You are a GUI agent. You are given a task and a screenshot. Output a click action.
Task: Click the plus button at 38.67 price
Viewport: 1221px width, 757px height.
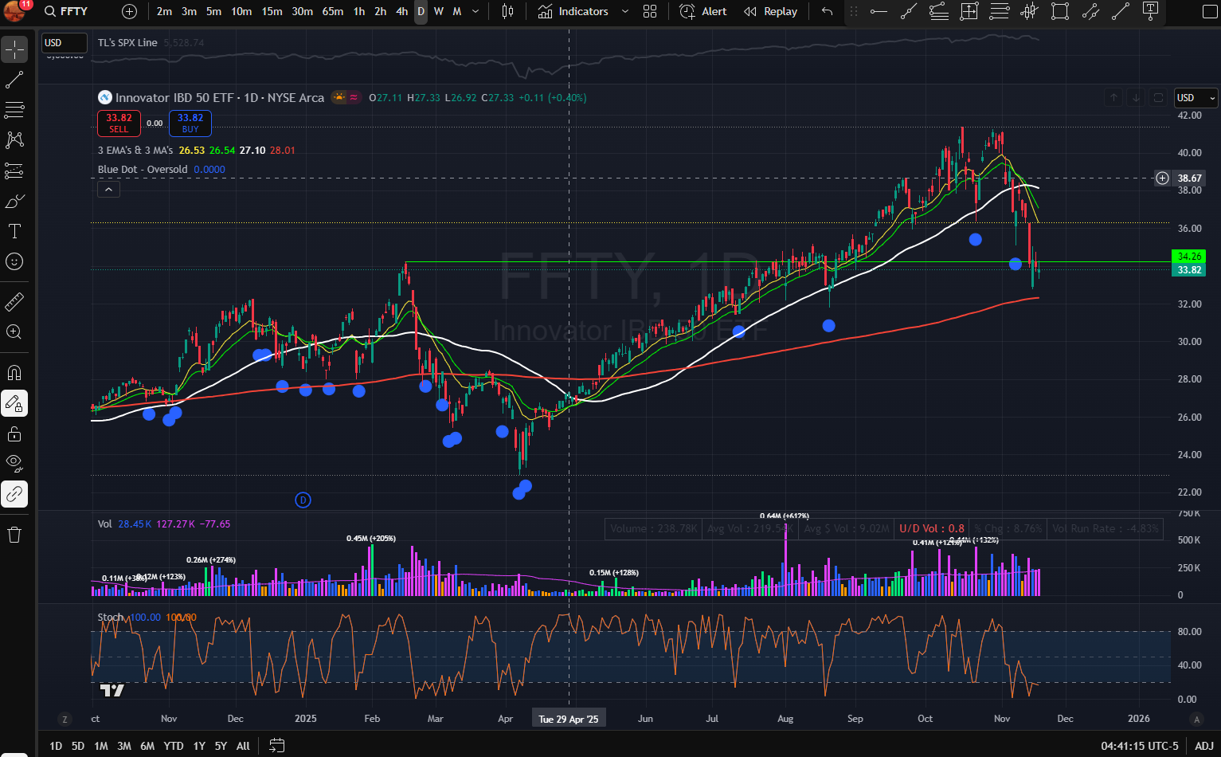1163,178
